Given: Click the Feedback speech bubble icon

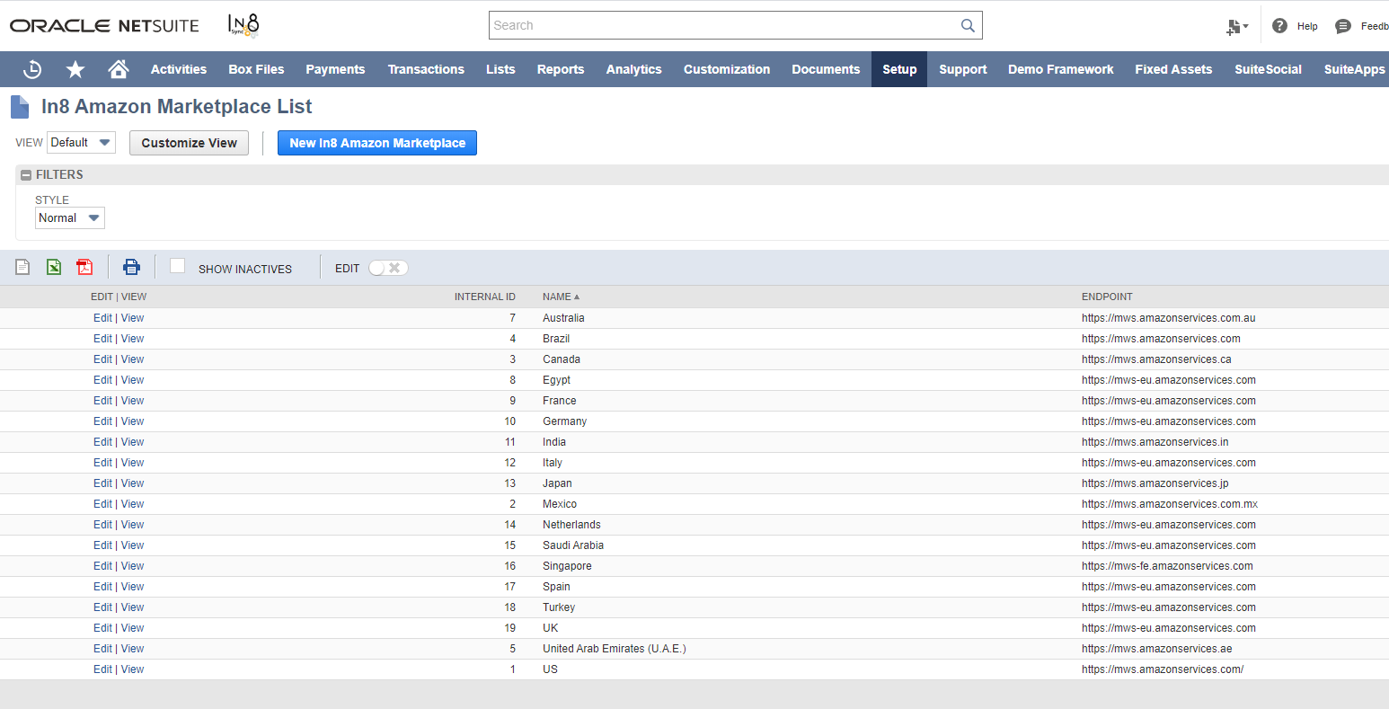Looking at the screenshot, I should click(1343, 26).
